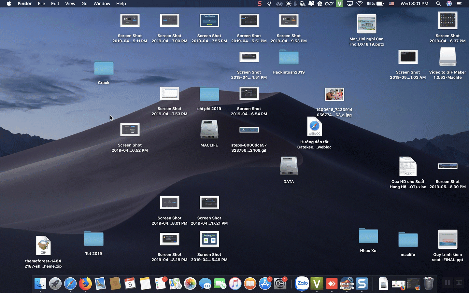The height and width of the screenshot is (293, 469).
Task: Open the Trash from the Dock
Action: click(428, 284)
